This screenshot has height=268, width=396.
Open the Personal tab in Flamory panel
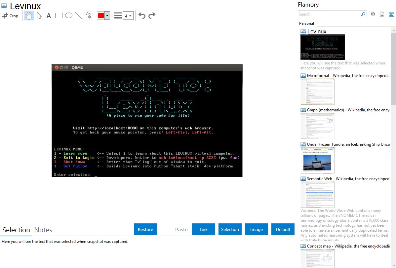pyautogui.click(x=306, y=23)
